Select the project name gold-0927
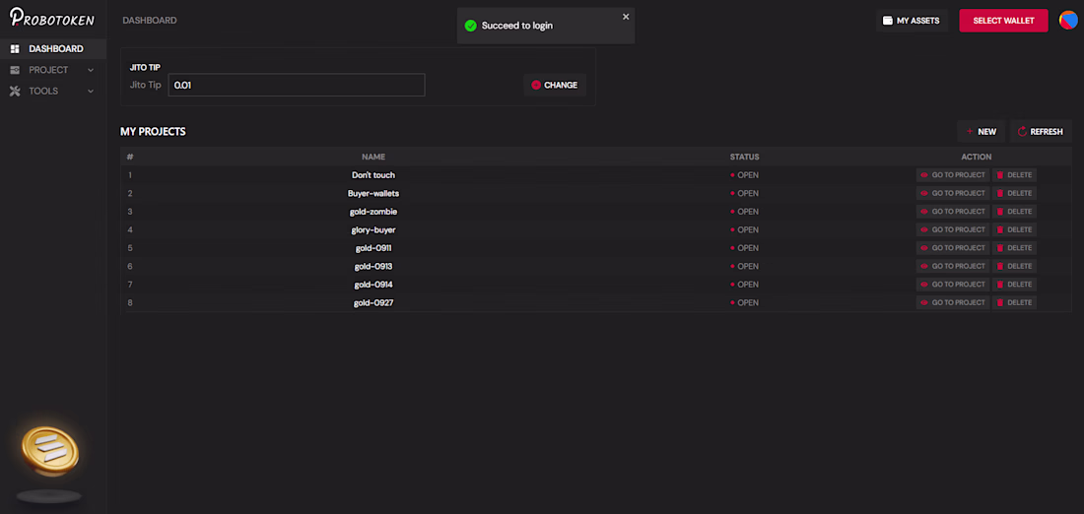Viewport: 1084px width, 514px height. [373, 302]
